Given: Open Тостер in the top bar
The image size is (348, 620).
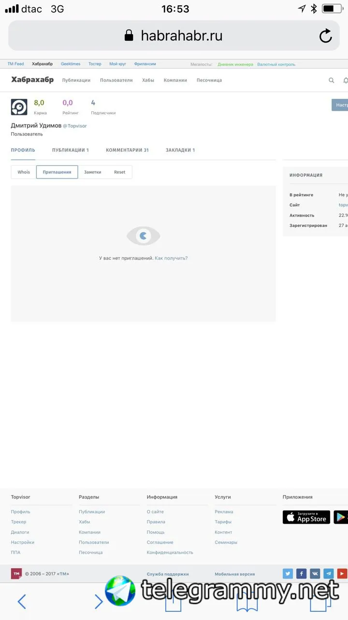Looking at the screenshot, I should click(x=95, y=64).
